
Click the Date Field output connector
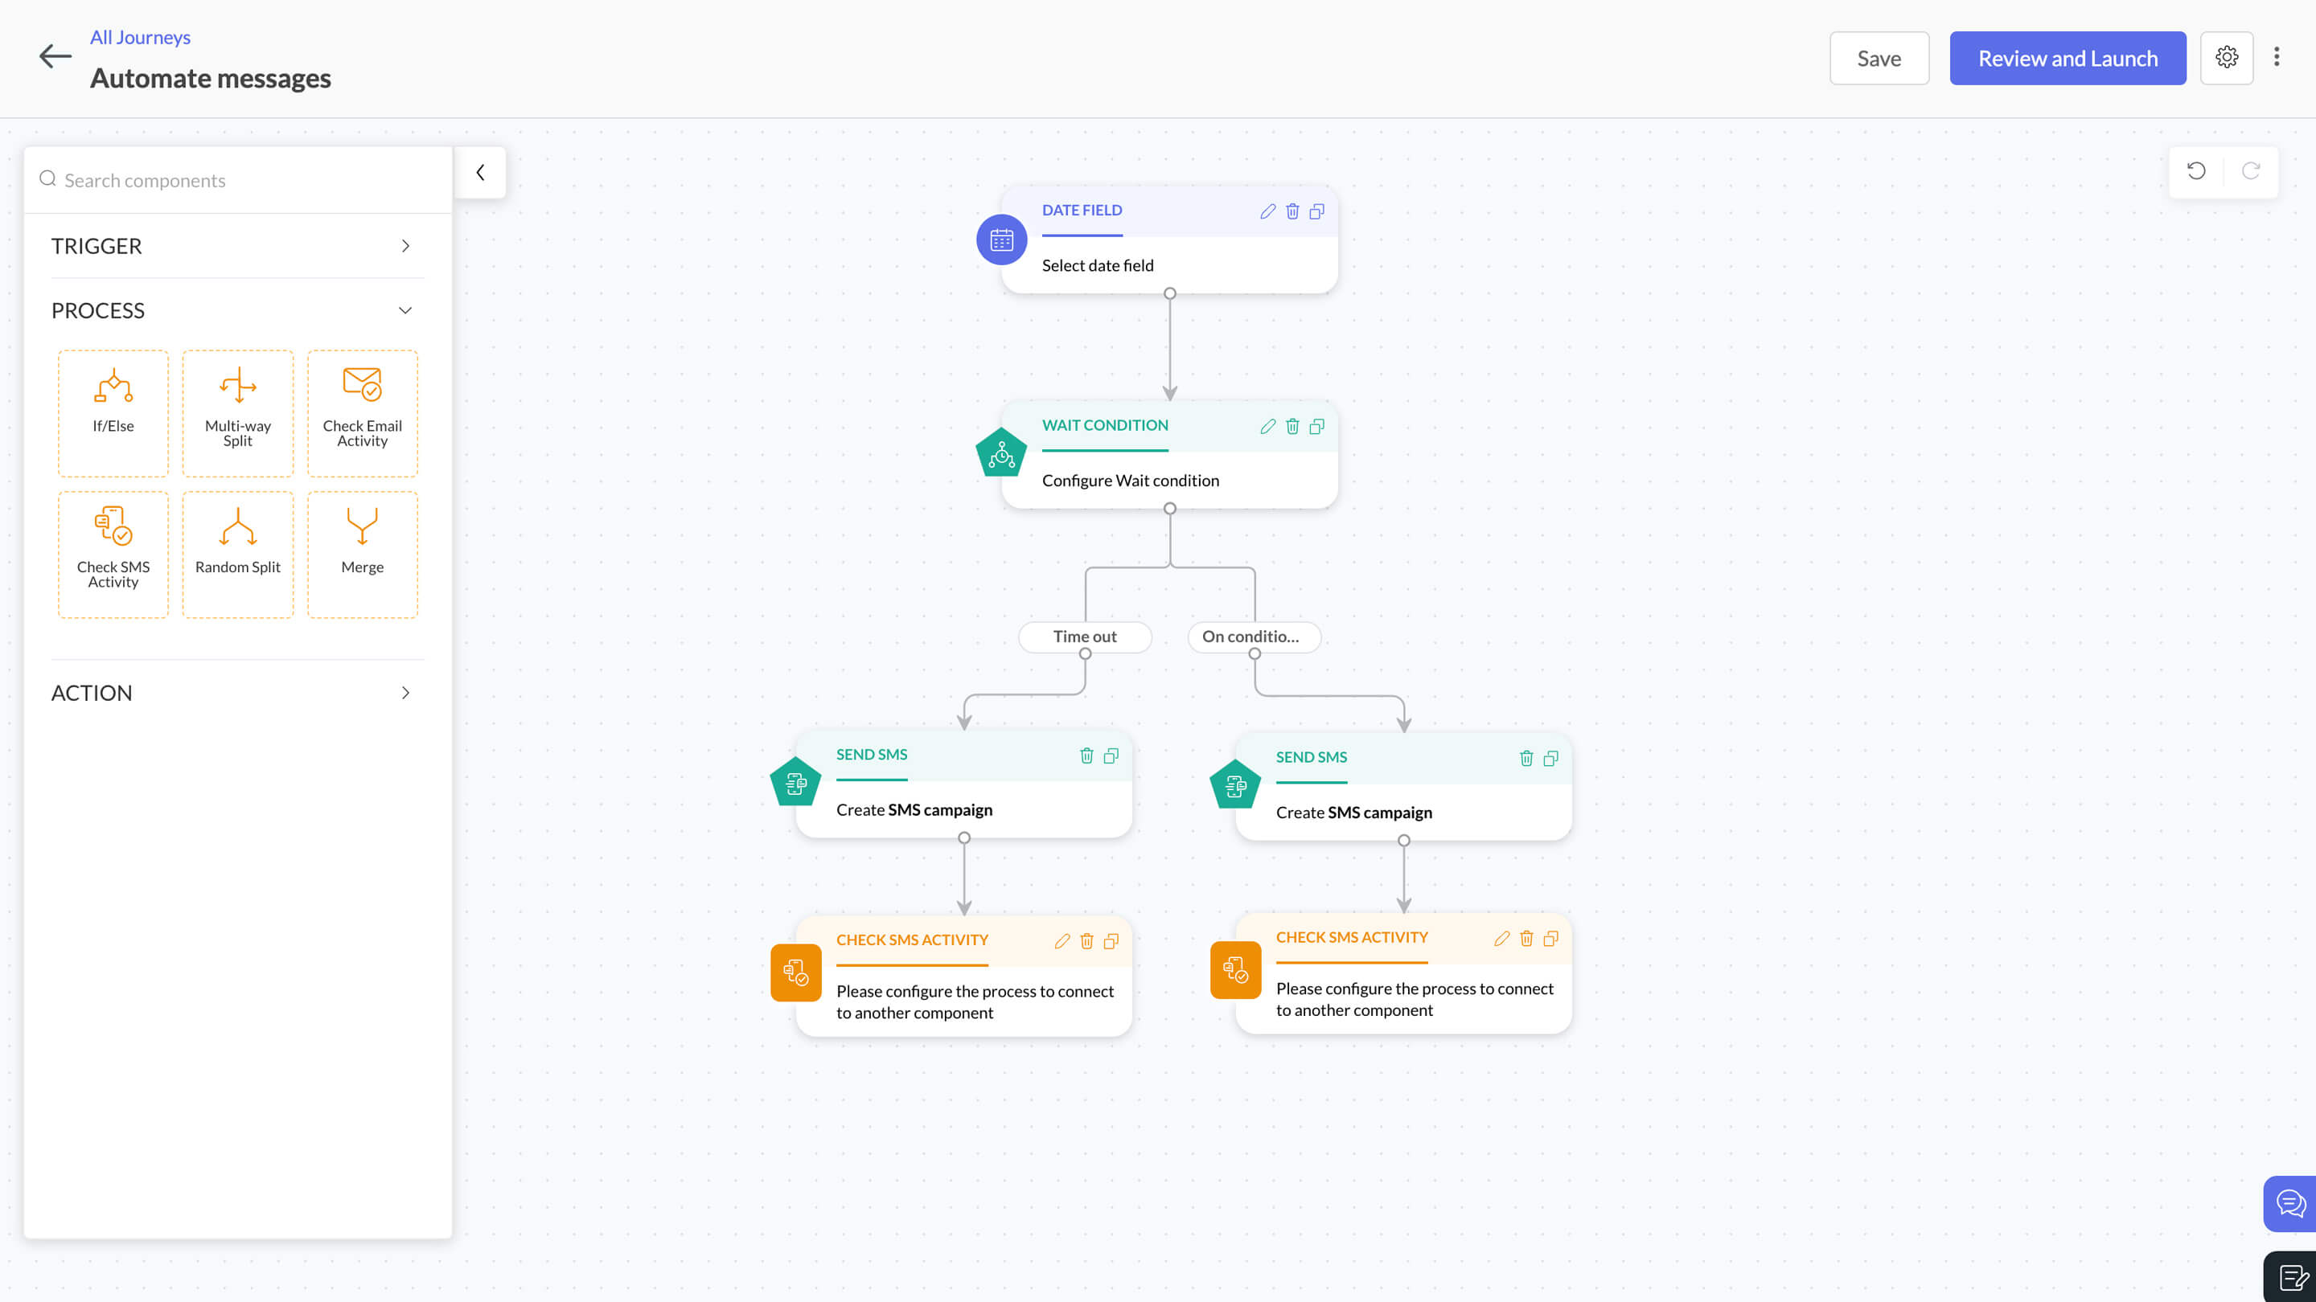1170,294
